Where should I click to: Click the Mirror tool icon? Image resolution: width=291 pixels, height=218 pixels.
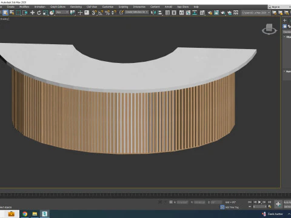153,13
